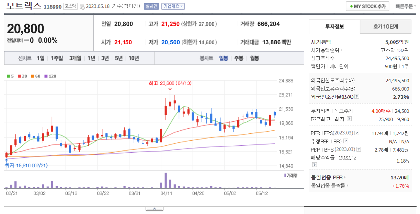Select 3년 line chart period

[x=105, y=58]
